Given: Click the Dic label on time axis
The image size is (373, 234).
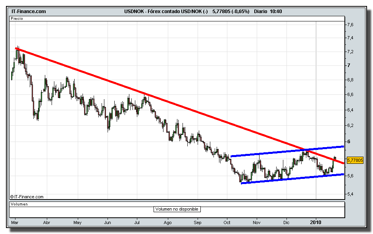Looking at the screenshot, I should 286,222.
